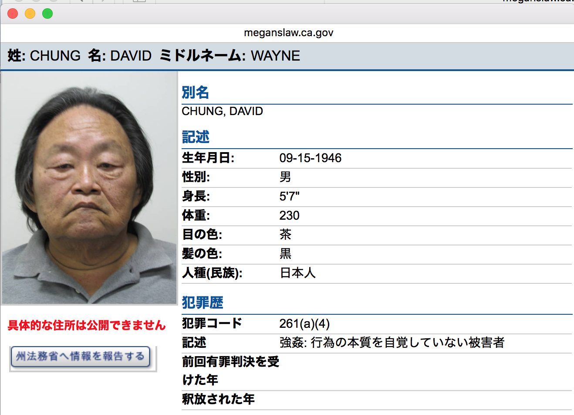Viewport: 574px width, 415px height.
Task: Click the 体重 label
Action: [x=196, y=215]
